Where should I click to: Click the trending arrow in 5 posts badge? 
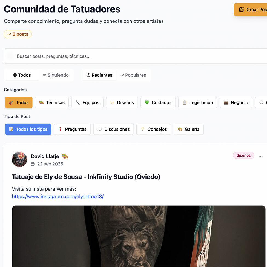point(9,34)
